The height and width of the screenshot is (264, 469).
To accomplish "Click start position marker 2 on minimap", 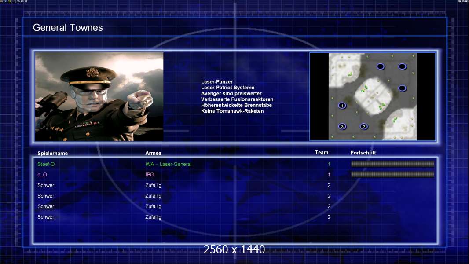I will coord(364,127).
